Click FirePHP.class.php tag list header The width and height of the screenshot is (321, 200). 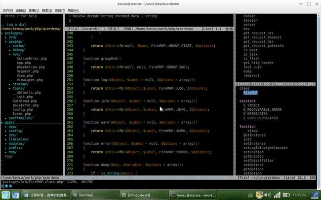click(276, 84)
